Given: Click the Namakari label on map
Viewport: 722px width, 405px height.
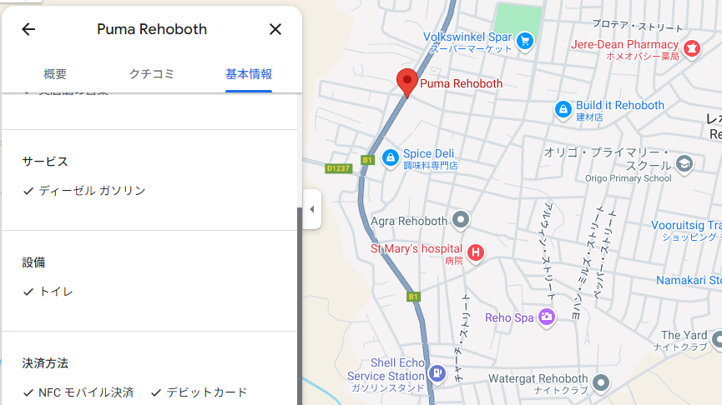Looking at the screenshot, I should coord(689,280).
